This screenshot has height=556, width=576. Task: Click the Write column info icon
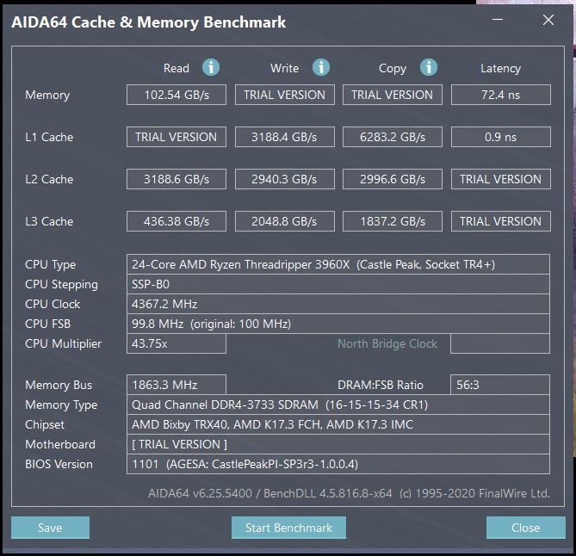coord(321,68)
